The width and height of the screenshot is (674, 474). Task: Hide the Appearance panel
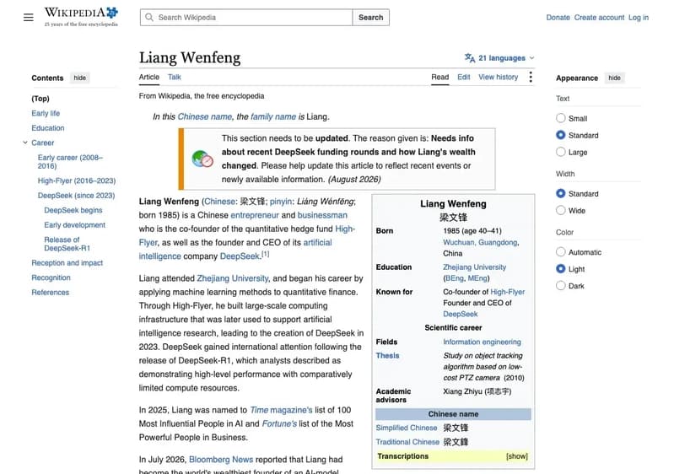(614, 78)
